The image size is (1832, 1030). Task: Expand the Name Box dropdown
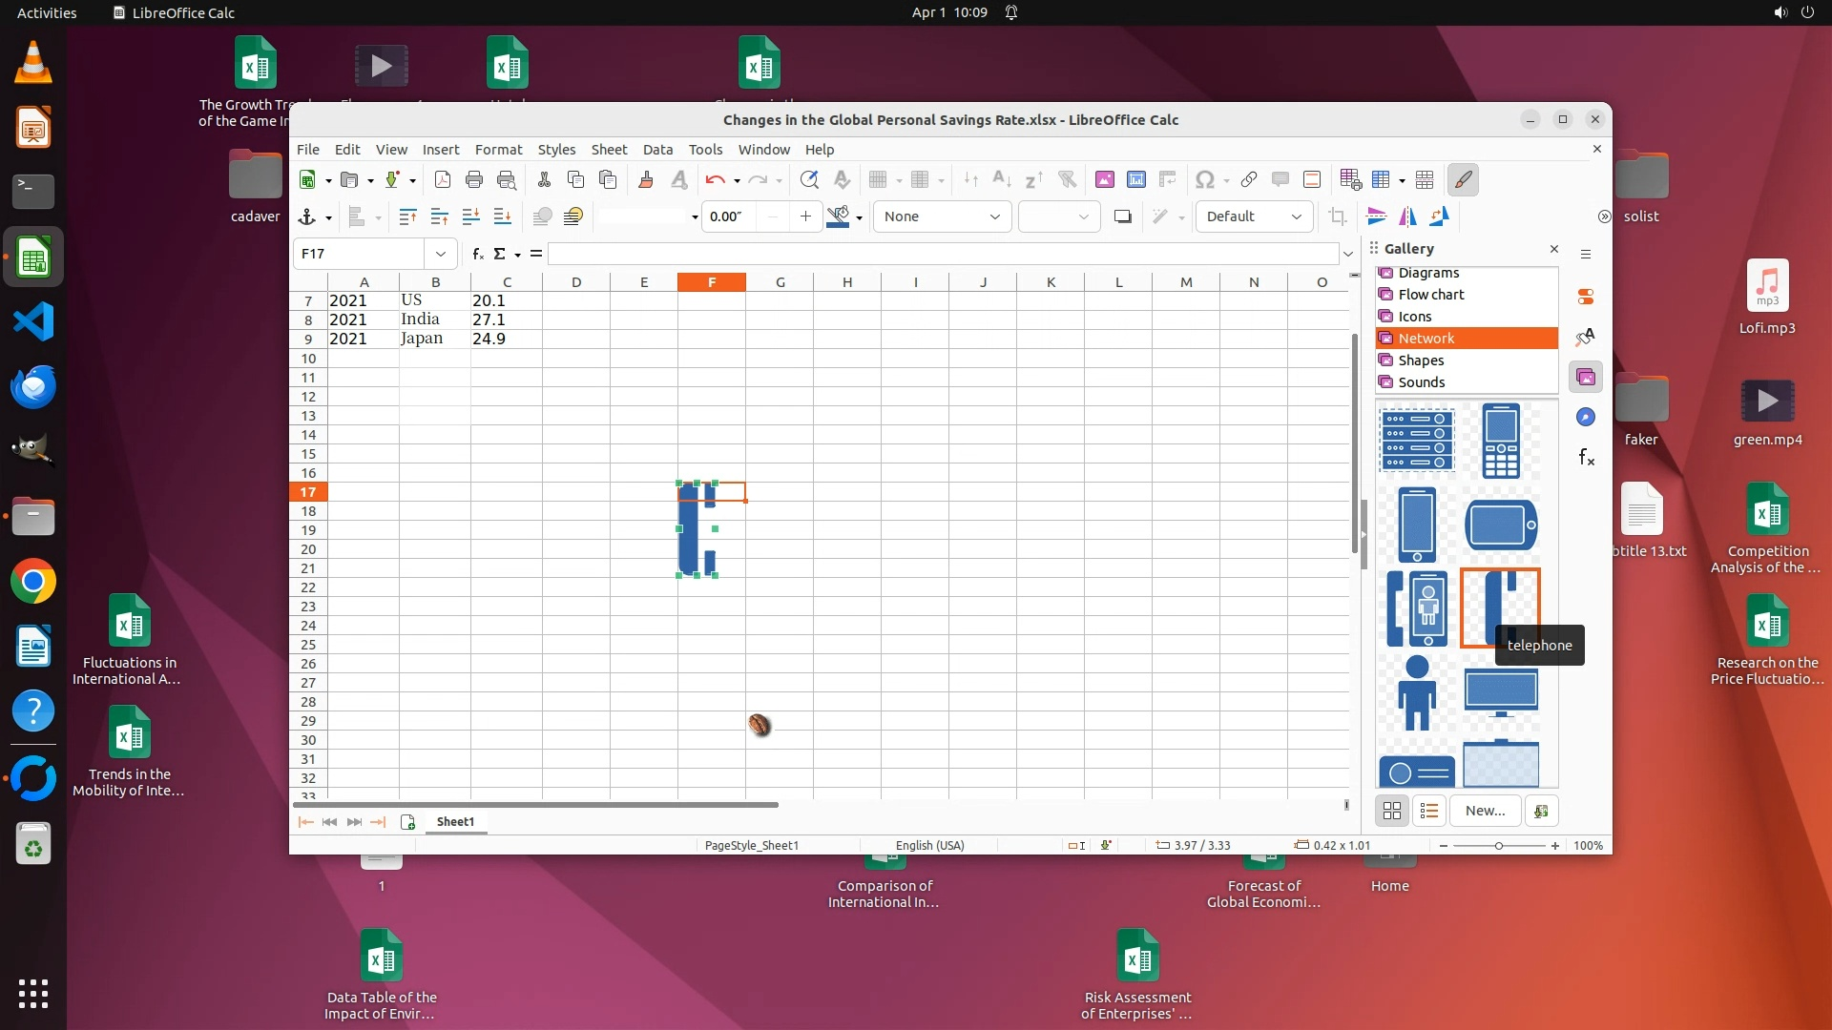point(440,254)
